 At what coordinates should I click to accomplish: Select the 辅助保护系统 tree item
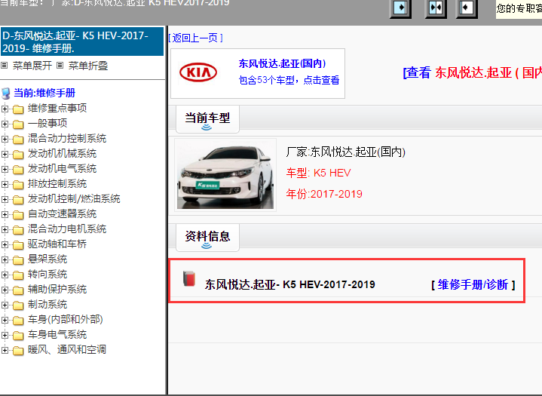57,290
